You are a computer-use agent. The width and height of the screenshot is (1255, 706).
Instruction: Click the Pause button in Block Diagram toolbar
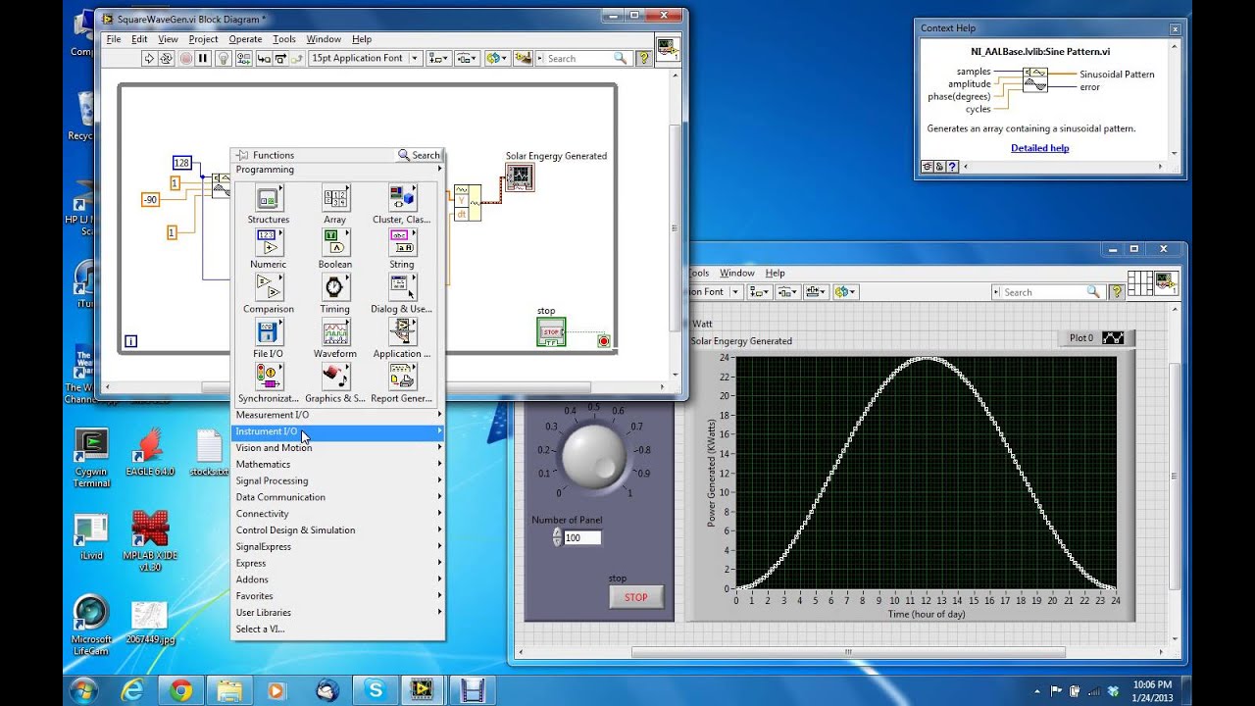click(x=203, y=58)
